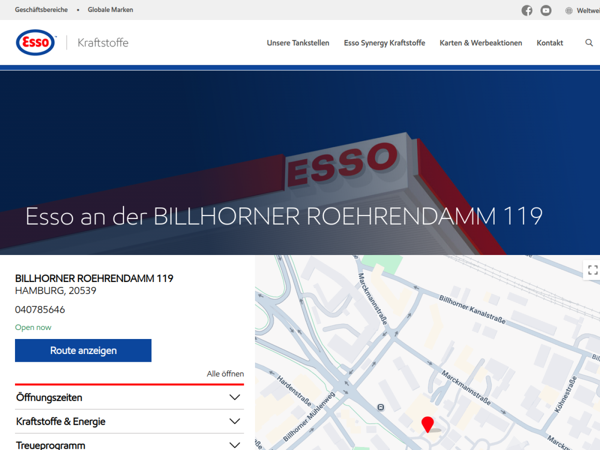Open the Kontakt menu item
The width and height of the screenshot is (600, 450).
click(x=550, y=43)
